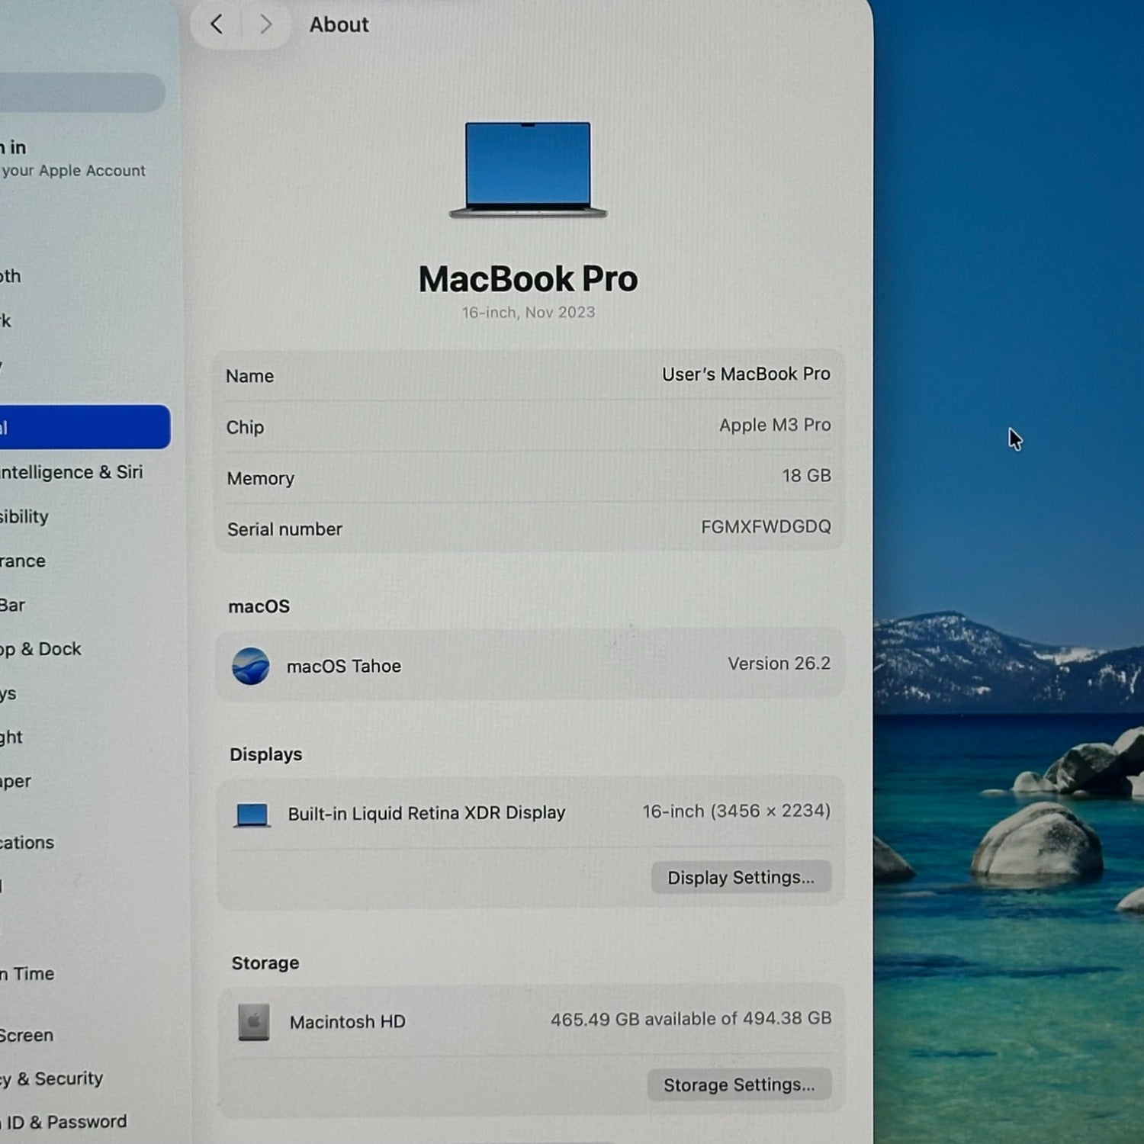Image resolution: width=1144 pixels, height=1144 pixels.
Task: Click the forward chevron arrow
Action: coord(265,25)
